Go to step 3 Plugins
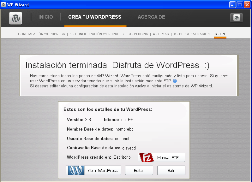 tap(138, 34)
